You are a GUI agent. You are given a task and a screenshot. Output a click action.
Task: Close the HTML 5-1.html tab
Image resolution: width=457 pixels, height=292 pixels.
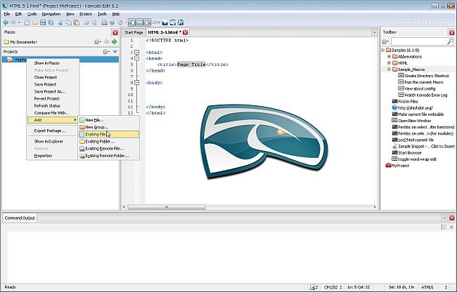(185, 32)
